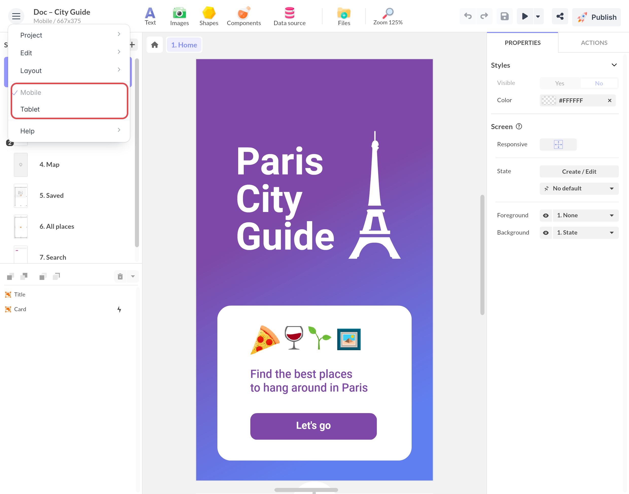Expand the Help submenu
This screenshot has width=629, height=494.
[x=69, y=131]
